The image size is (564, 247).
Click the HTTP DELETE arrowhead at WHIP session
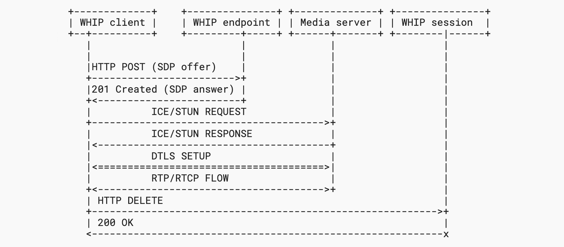440,212
